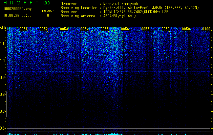Click the 0100 time marker
The width and height of the screenshot is (213, 135).
pos(206,29)
